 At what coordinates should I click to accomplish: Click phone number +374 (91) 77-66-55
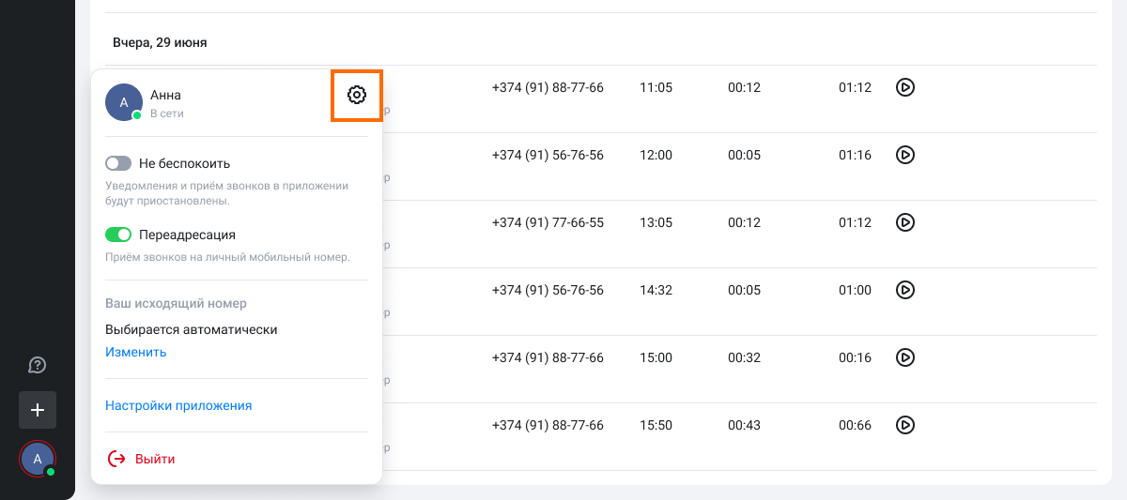pyautogui.click(x=548, y=222)
